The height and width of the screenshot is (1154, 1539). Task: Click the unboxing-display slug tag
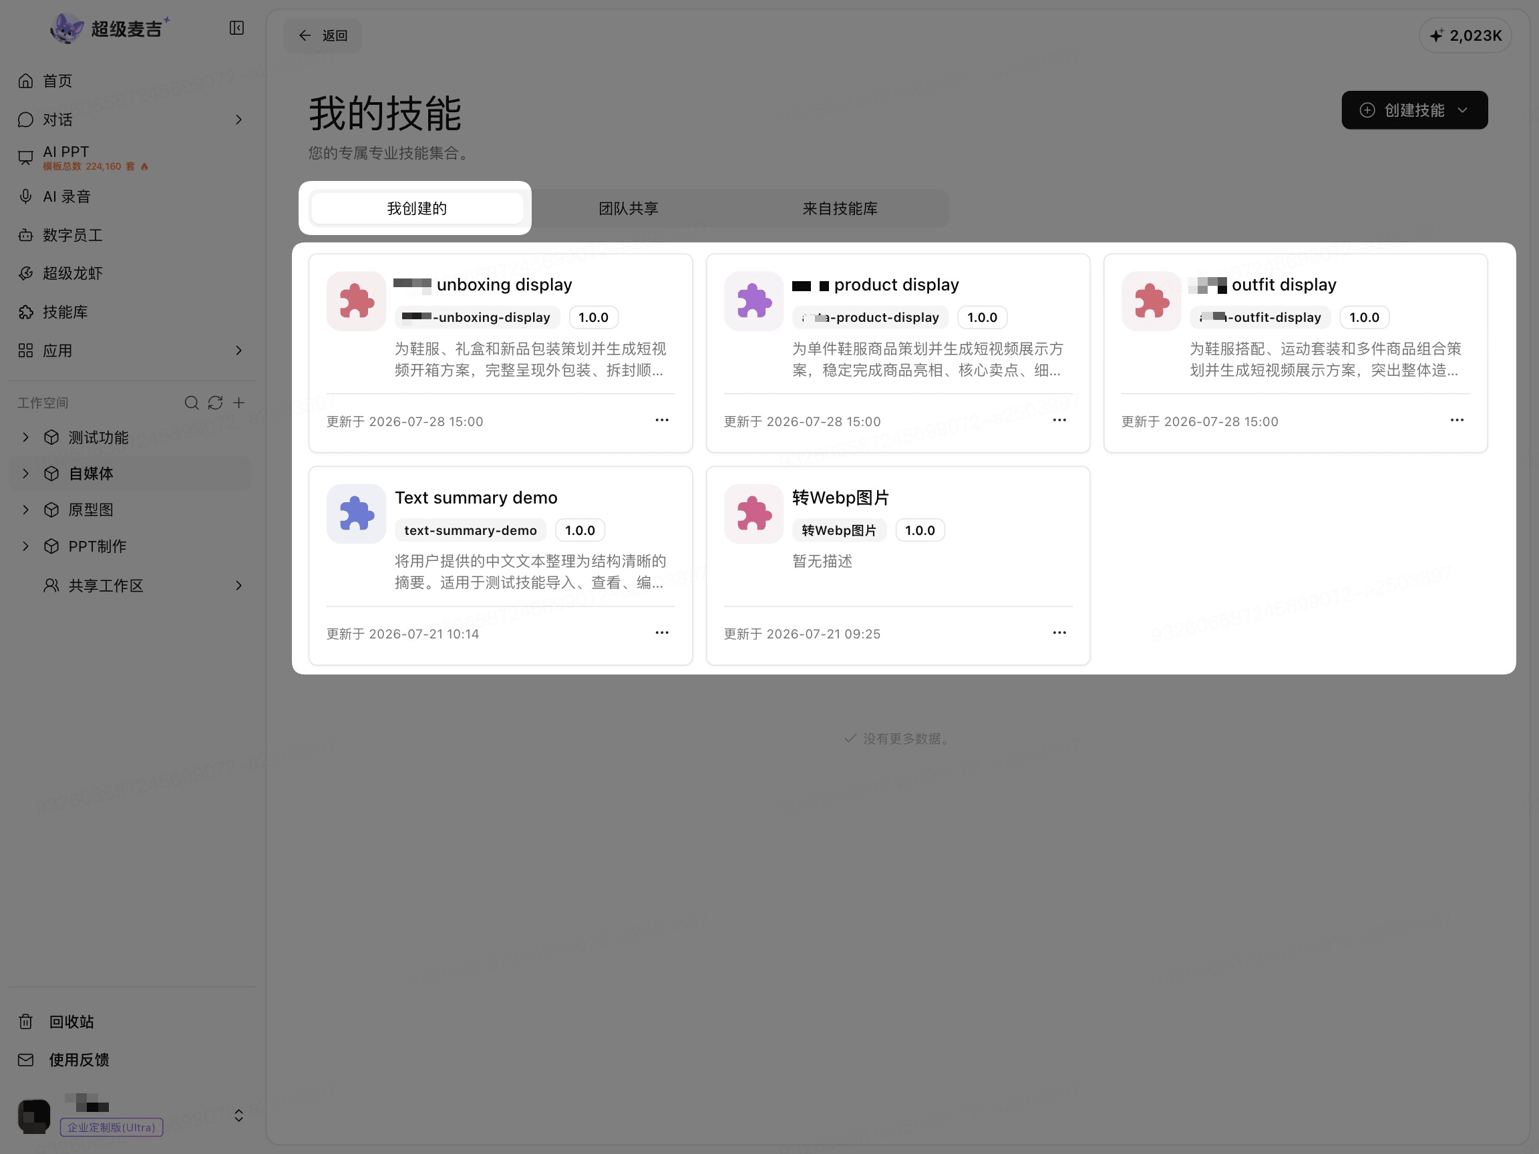(x=476, y=317)
